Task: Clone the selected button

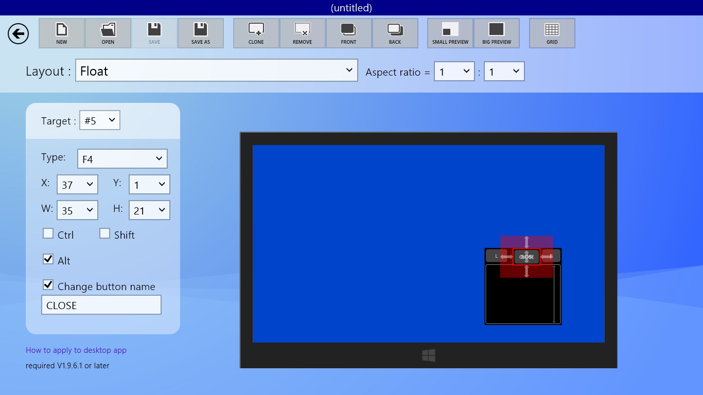Action: tap(256, 33)
